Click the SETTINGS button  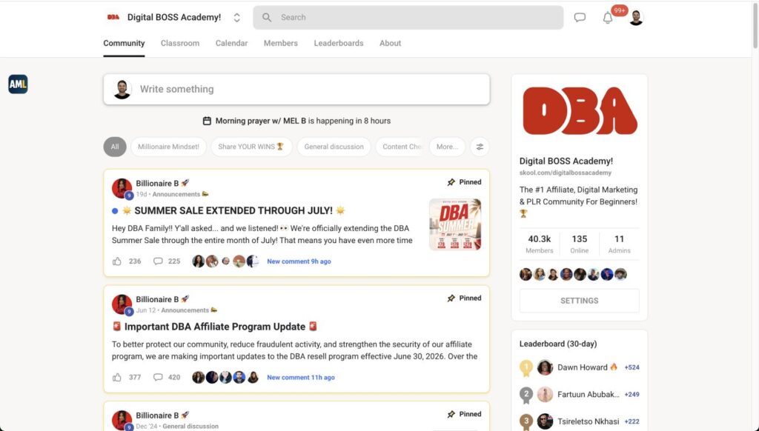(x=580, y=301)
